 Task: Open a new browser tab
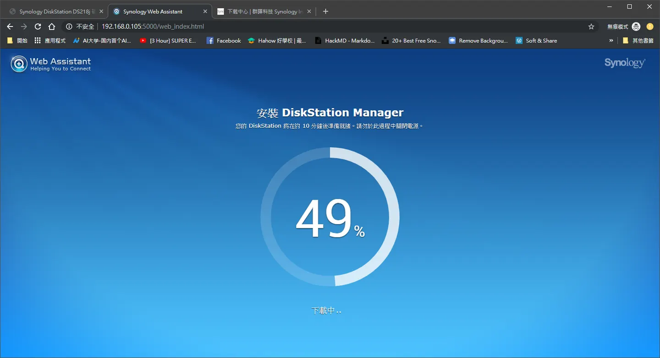325,11
